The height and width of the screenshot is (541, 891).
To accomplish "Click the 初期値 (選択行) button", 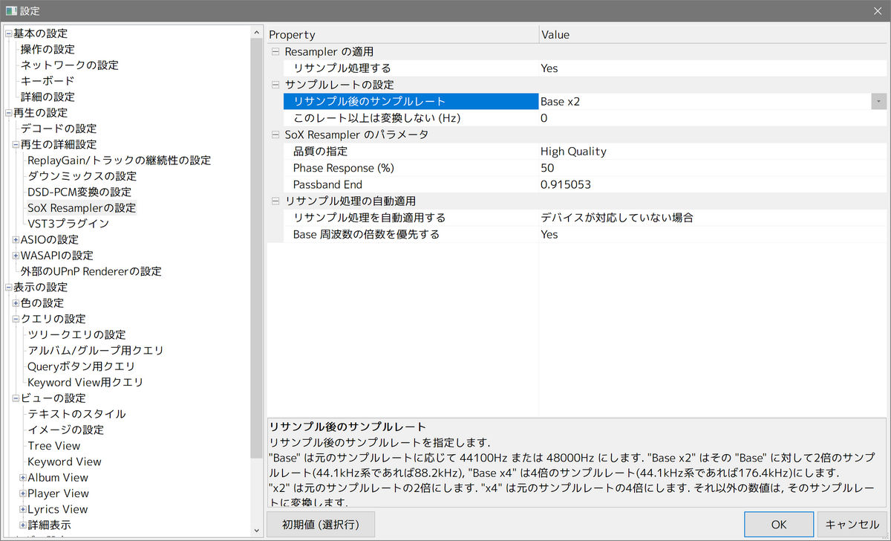I will pyautogui.click(x=320, y=525).
